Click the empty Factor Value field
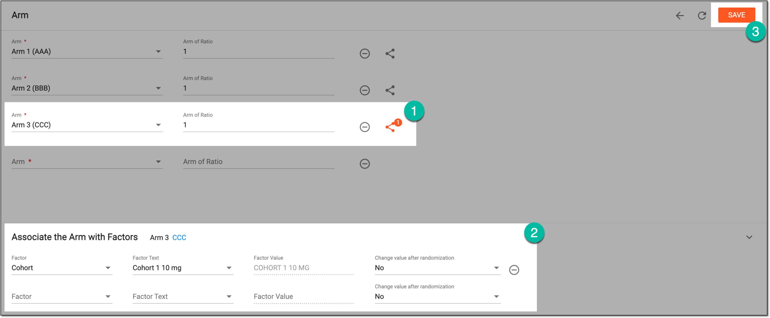 point(304,296)
